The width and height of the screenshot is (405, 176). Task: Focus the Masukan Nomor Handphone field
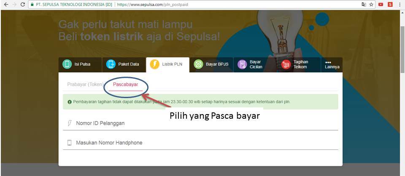(x=200, y=143)
